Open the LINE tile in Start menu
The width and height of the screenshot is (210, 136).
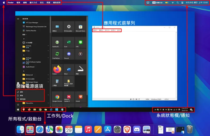(81, 42)
